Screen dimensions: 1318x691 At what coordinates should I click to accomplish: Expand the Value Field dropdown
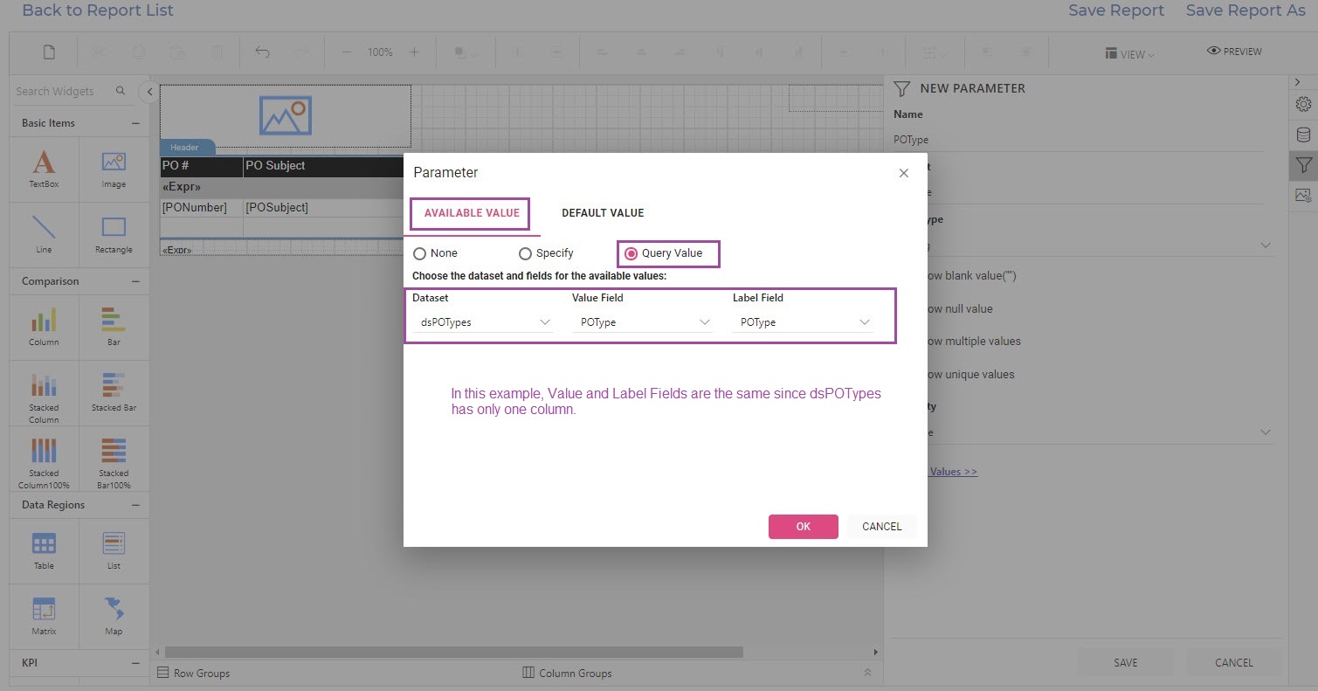point(643,322)
